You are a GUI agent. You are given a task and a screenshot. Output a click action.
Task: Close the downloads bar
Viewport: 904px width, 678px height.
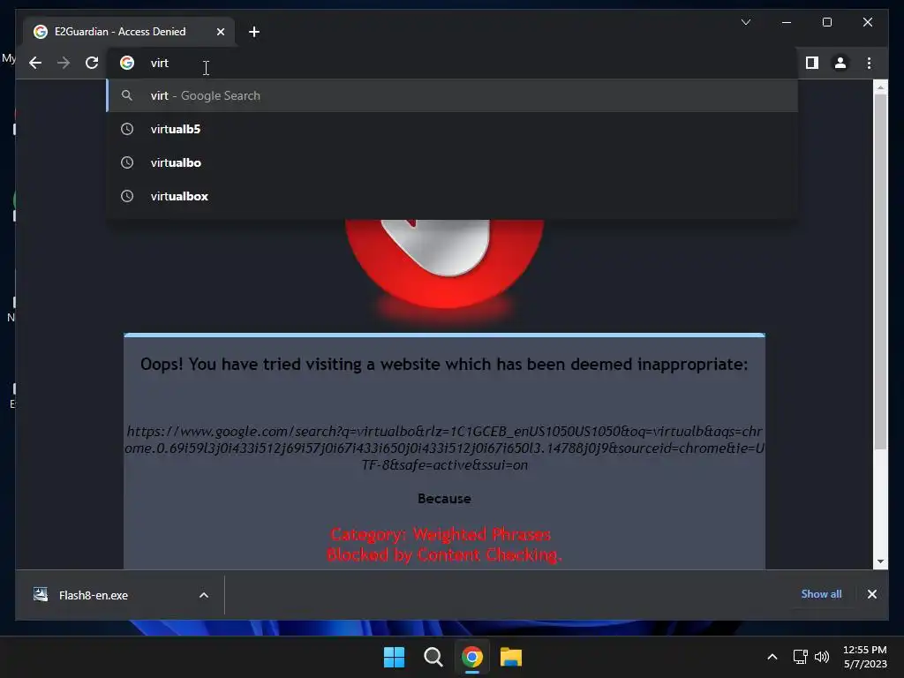pos(872,594)
